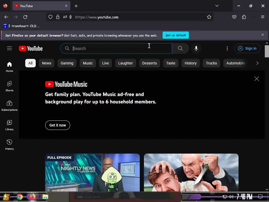Screen dimensions: 269x202
Task: Open Firefox View pinned icon
Action: [x=5, y=6]
